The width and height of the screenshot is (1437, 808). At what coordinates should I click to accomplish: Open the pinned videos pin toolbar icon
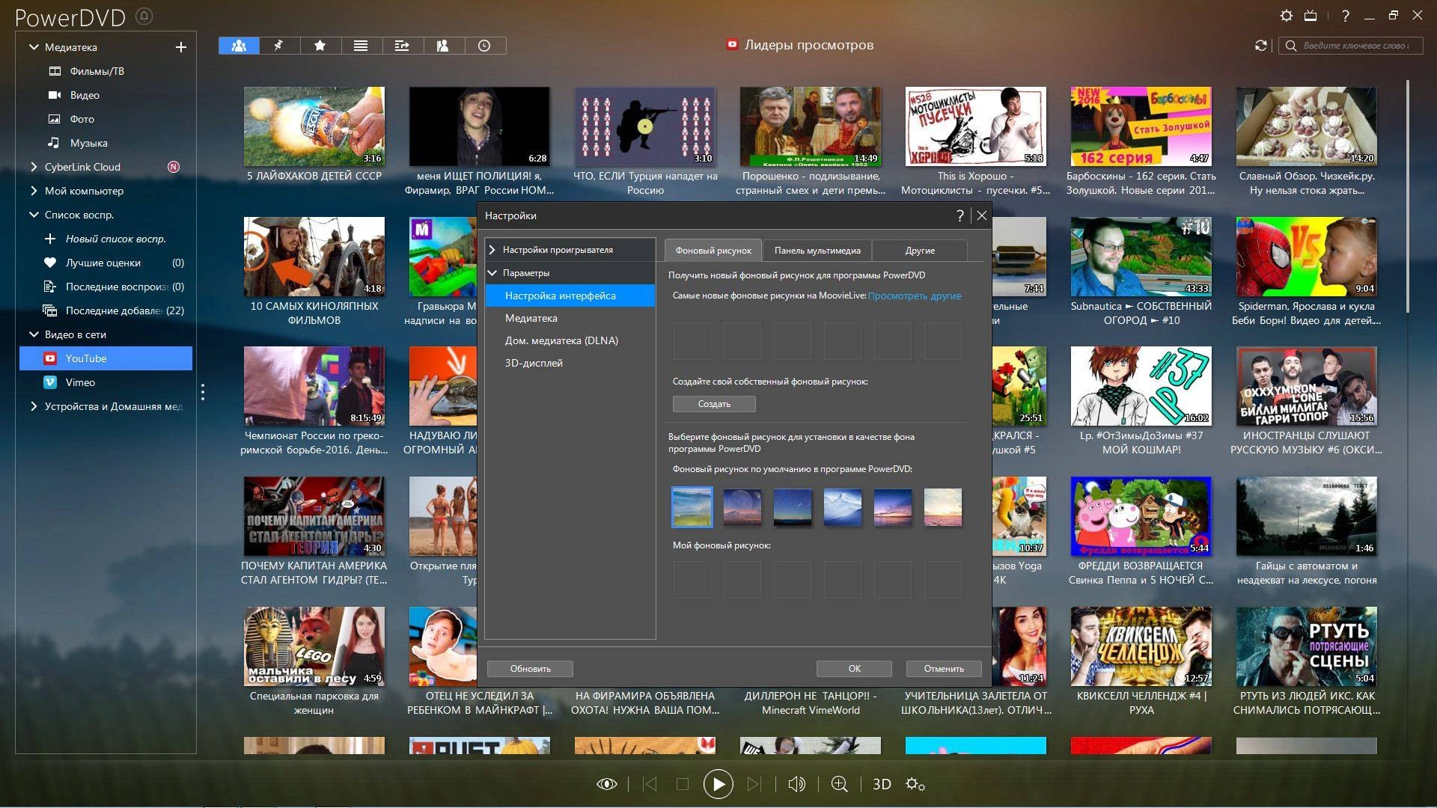279,46
